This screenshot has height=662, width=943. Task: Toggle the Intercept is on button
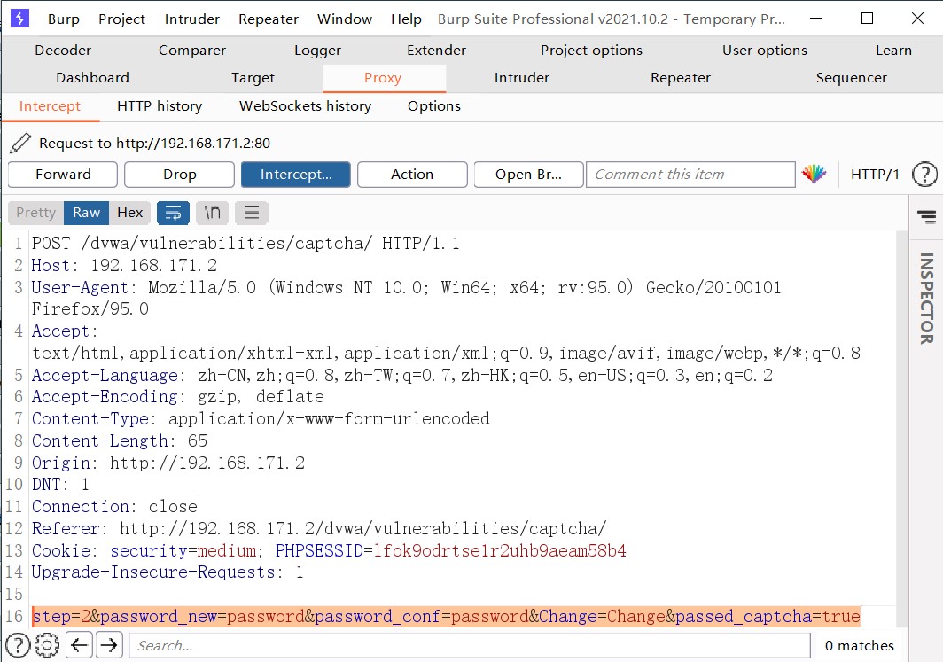[296, 175]
